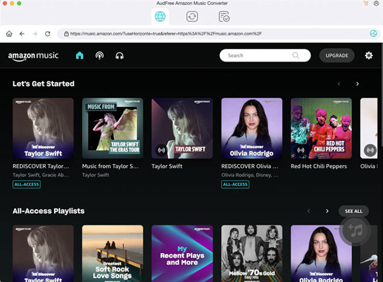
Task: Open the Podcasts icon
Action: (100, 56)
